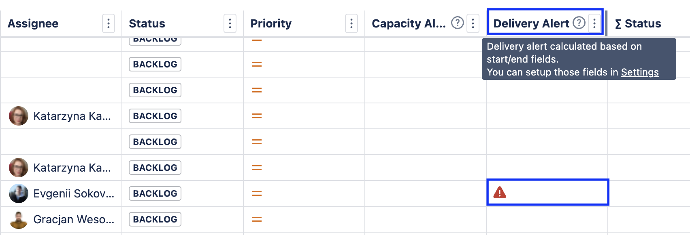Click the first Katarzyna Ka avatar picture

19,116
